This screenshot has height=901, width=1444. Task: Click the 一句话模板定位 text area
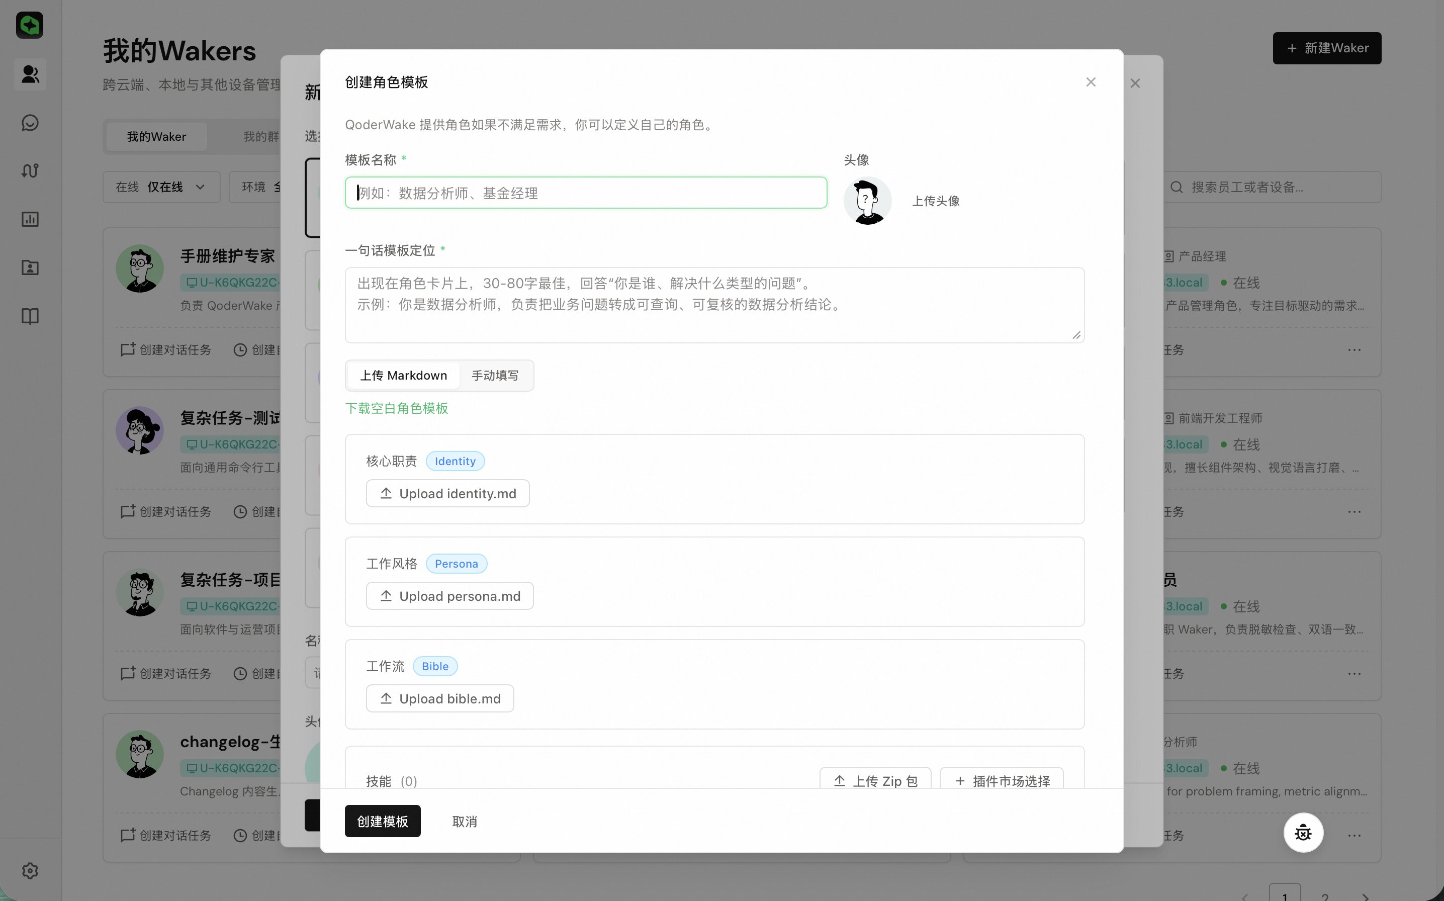point(714,305)
